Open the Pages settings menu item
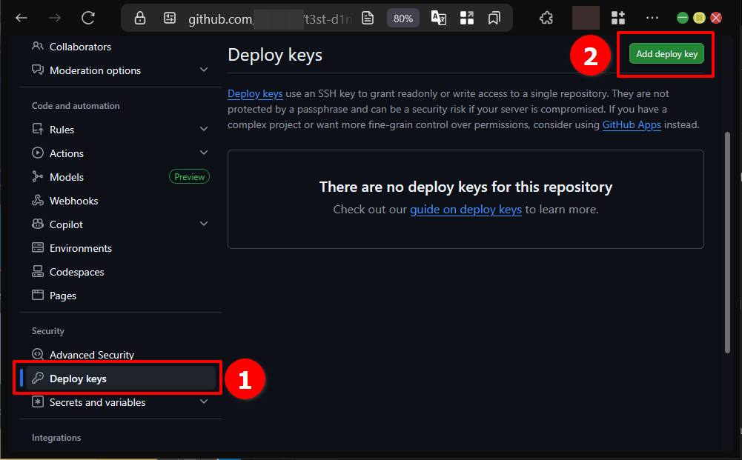This screenshot has height=460, width=742. coord(63,296)
